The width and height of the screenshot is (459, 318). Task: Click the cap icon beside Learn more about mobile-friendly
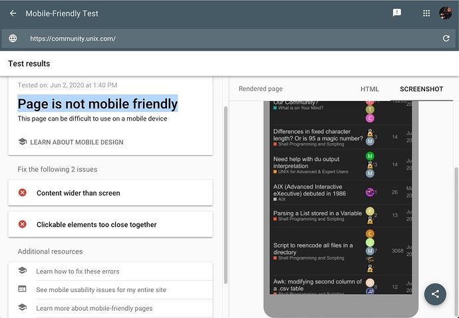click(22, 307)
